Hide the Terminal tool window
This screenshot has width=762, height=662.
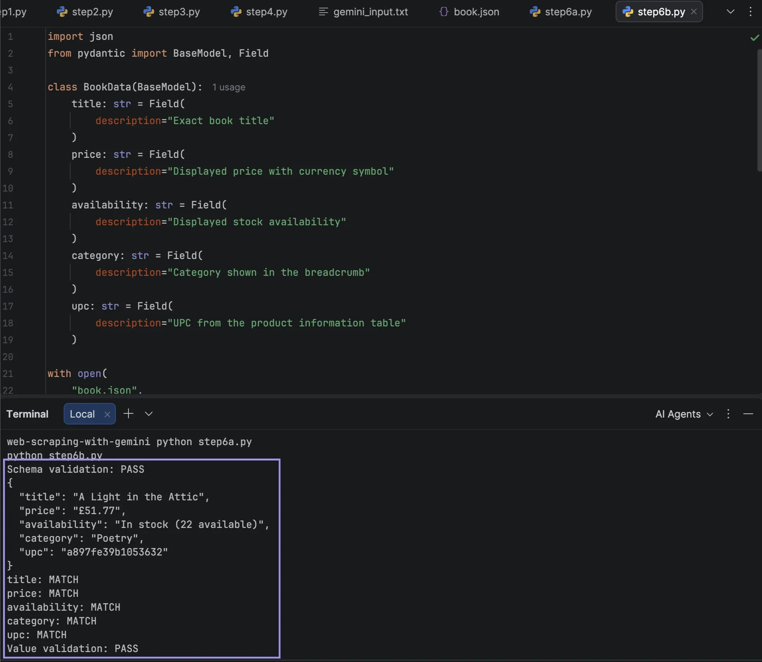(x=748, y=414)
